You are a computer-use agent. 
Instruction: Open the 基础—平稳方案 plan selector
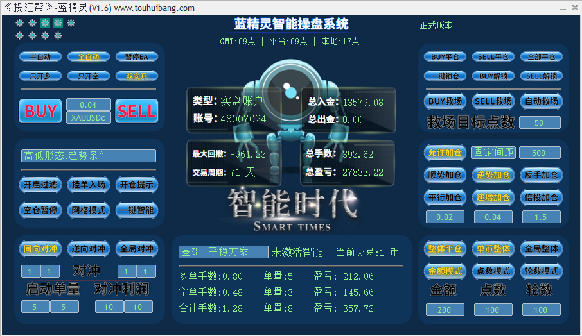[224, 252]
